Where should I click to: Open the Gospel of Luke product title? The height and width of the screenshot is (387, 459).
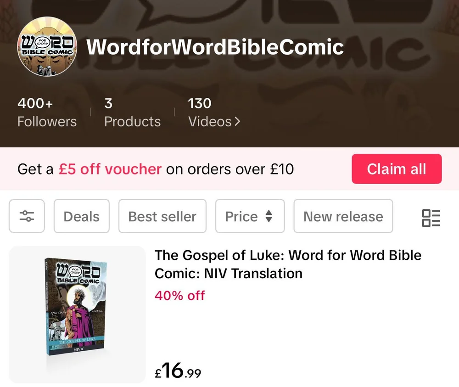[288, 264]
